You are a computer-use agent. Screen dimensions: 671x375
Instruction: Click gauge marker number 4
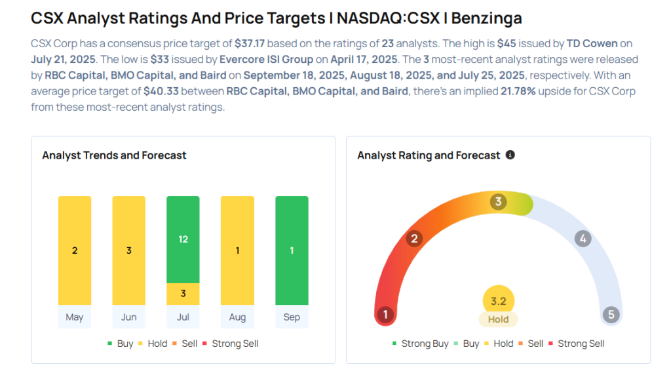point(583,239)
